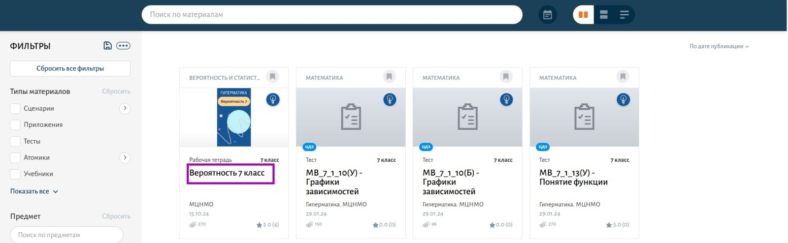The width and height of the screenshot is (788, 243).
Task: Click ЦДЗ badge on МВ_7_1_13(У) card
Action: pyautogui.click(x=543, y=147)
